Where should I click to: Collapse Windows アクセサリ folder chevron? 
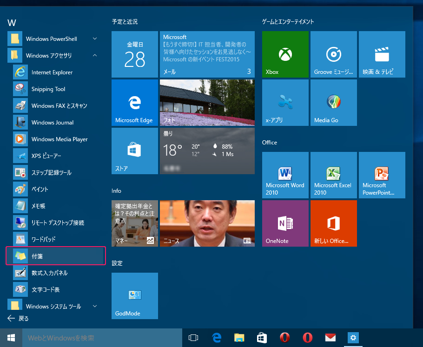click(95, 56)
